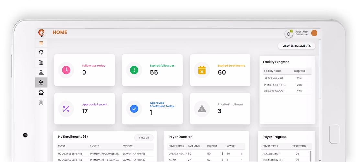Click the orange user avatar circle

coord(314,33)
